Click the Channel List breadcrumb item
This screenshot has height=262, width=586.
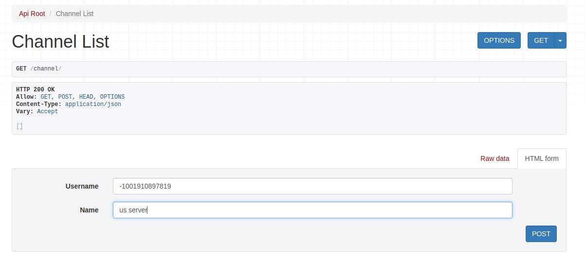[x=74, y=14]
